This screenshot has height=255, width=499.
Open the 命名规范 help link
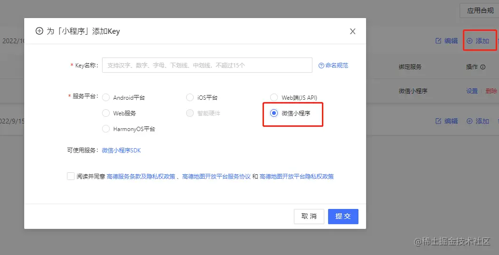point(337,66)
